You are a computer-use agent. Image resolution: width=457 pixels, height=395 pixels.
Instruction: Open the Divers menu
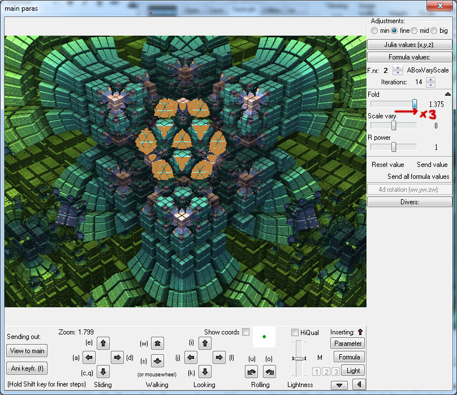[409, 201]
